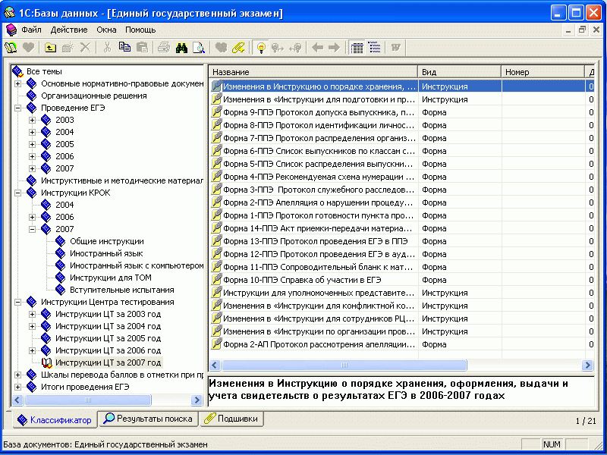The image size is (607, 455).
Task: Toggle the list view mode button
Action: click(x=375, y=48)
